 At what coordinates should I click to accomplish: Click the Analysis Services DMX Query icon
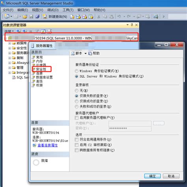point(84,17)
